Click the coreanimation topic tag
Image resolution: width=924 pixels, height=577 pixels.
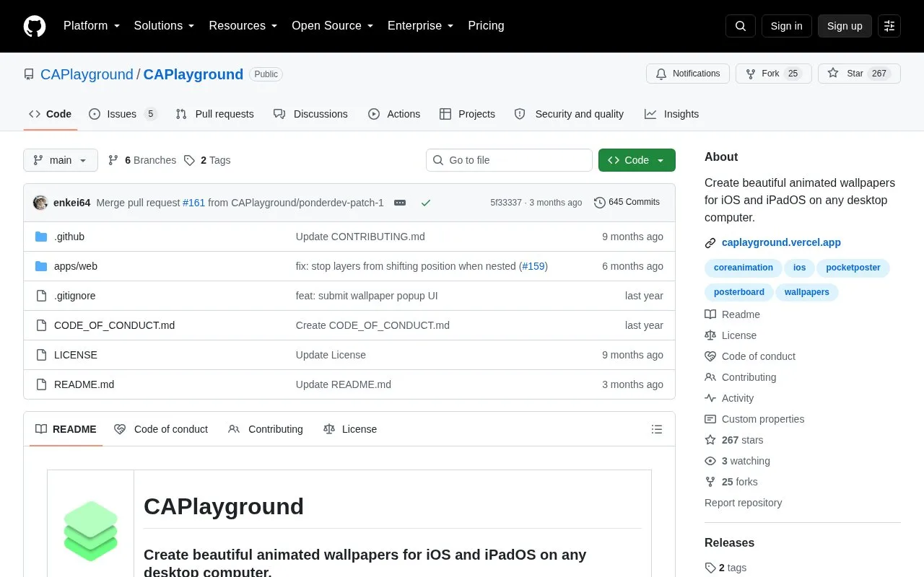point(744,268)
